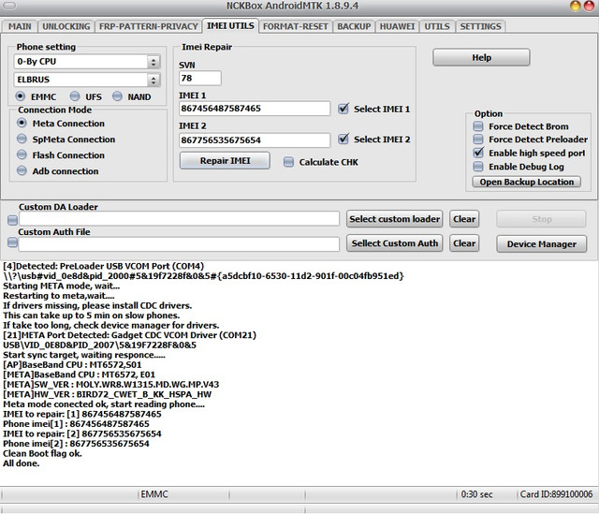Click the Card ID:899100006 status entry
Screen dimensions: 599x514
coord(556,494)
